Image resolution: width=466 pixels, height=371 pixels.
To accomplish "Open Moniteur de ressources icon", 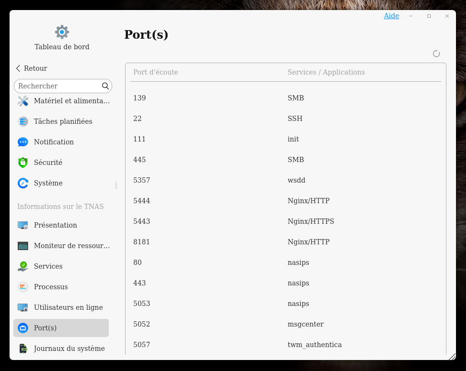I will click(23, 246).
